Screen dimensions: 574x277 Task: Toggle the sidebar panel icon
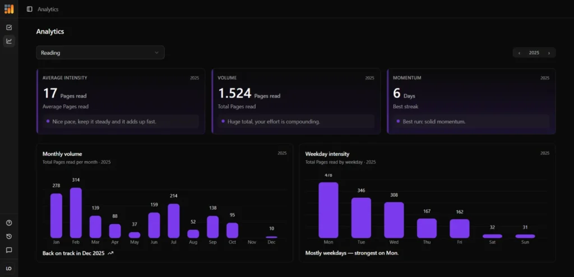click(x=30, y=9)
